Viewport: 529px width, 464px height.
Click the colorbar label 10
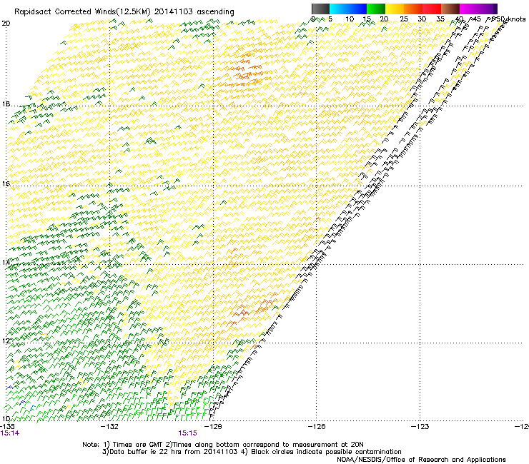click(x=350, y=19)
